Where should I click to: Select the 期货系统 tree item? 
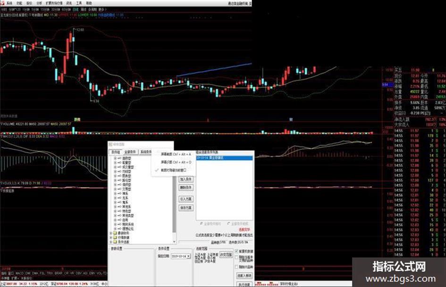pos(128,224)
